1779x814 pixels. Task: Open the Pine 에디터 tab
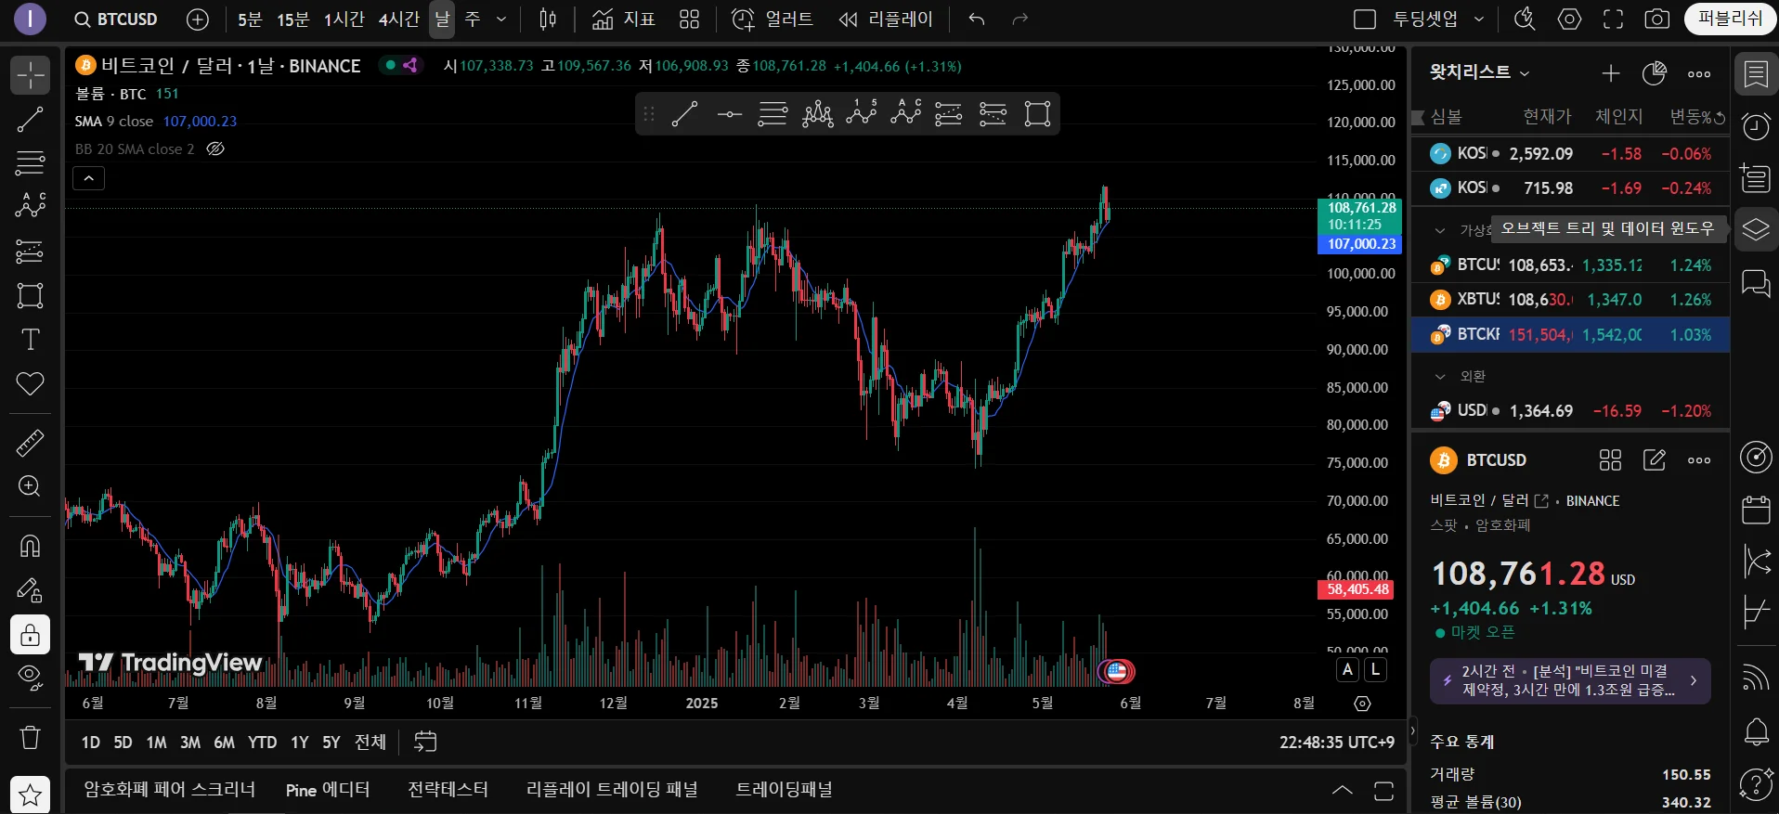click(328, 790)
